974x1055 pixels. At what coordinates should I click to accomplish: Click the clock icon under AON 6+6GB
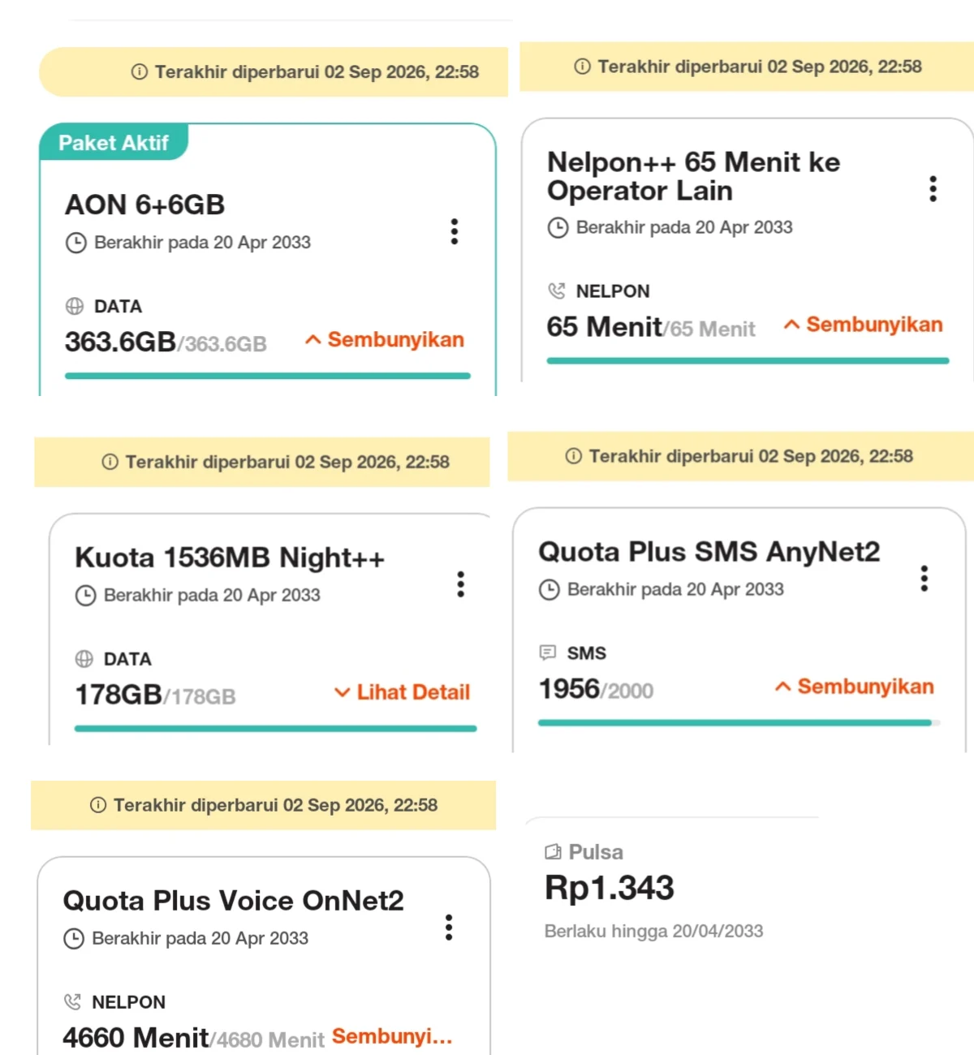pyautogui.click(x=75, y=243)
